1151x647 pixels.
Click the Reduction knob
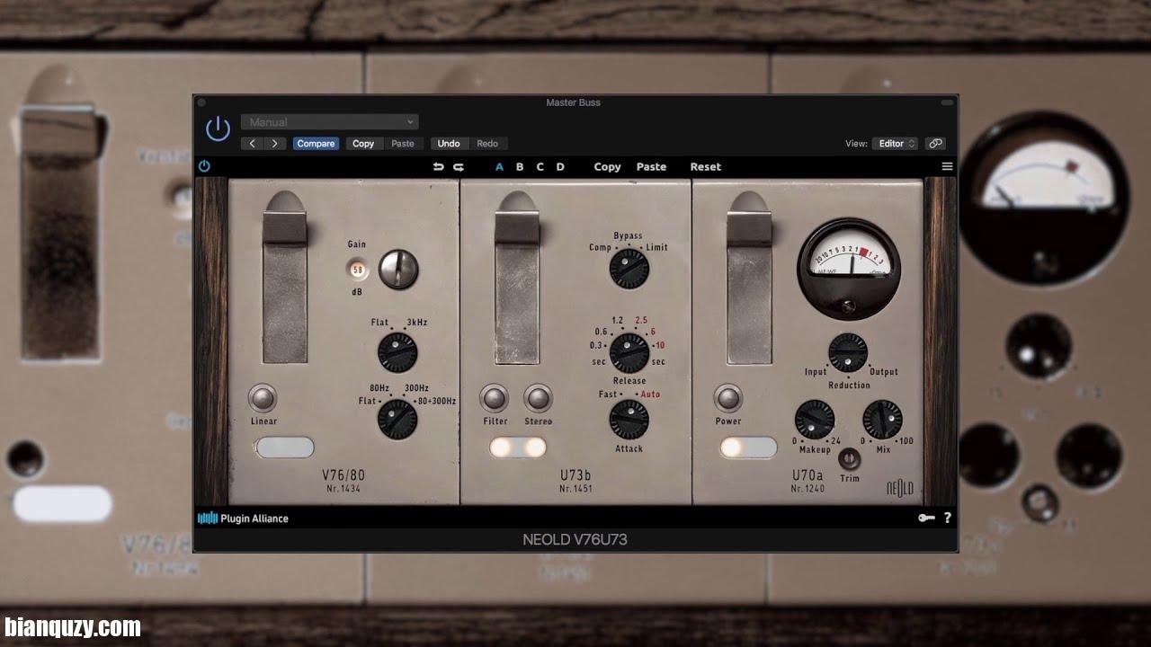pyautogui.click(x=848, y=352)
